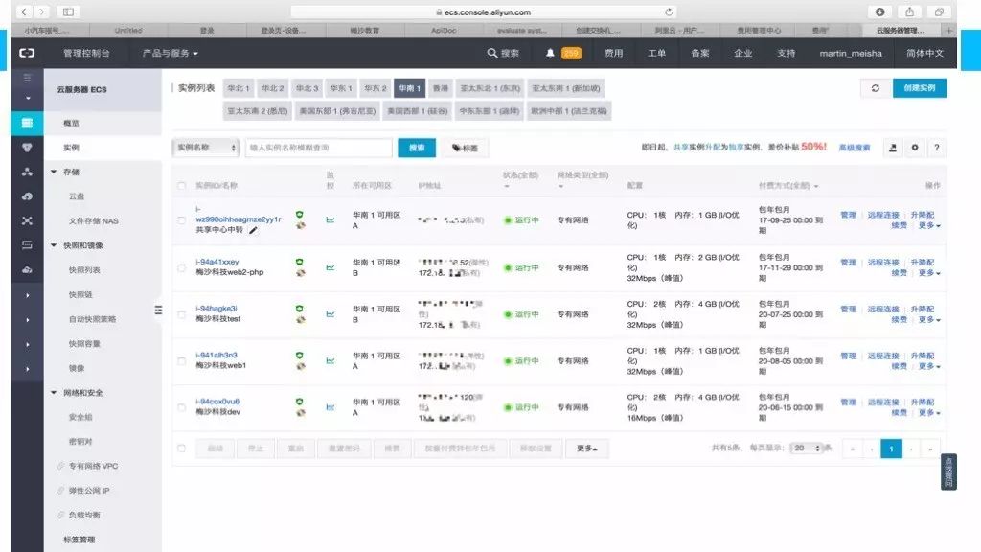Edit name pencil icon of 共享中心中转 instance

click(253, 230)
